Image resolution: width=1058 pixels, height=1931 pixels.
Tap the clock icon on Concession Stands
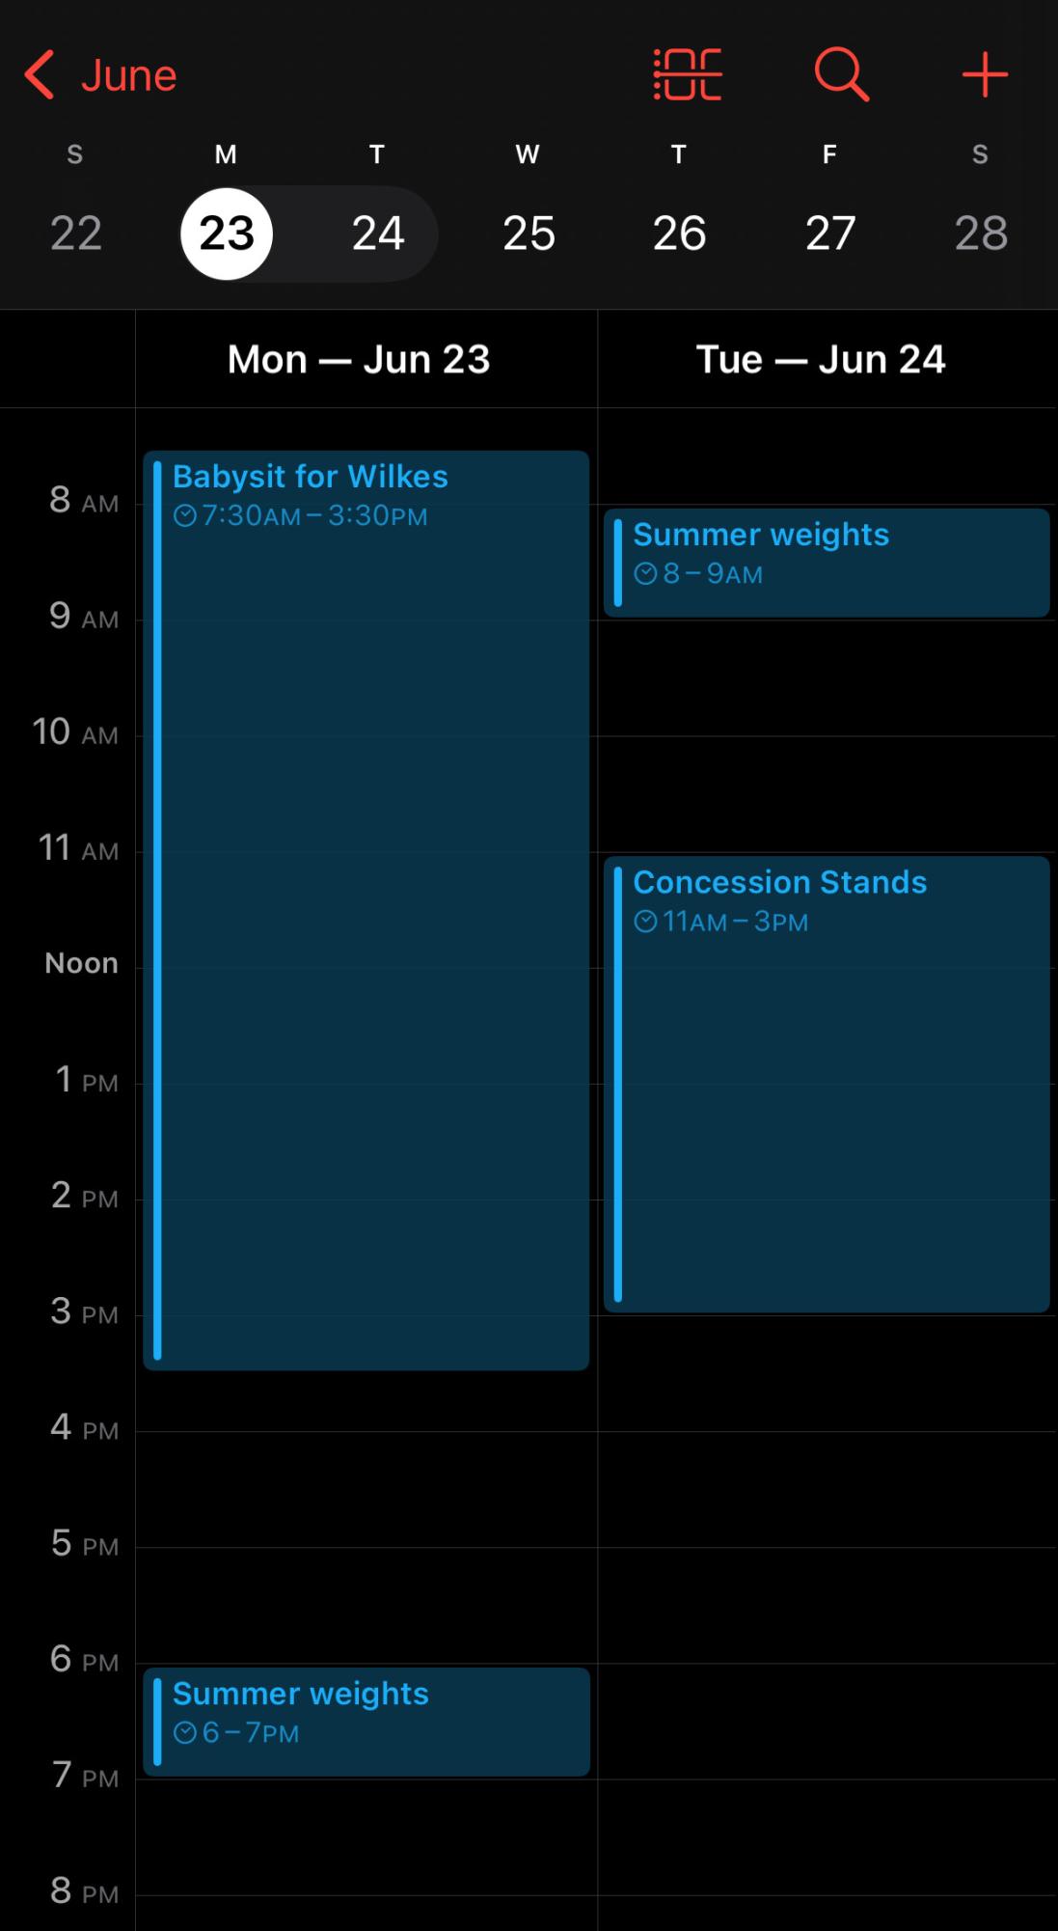click(x=645, y=922)
